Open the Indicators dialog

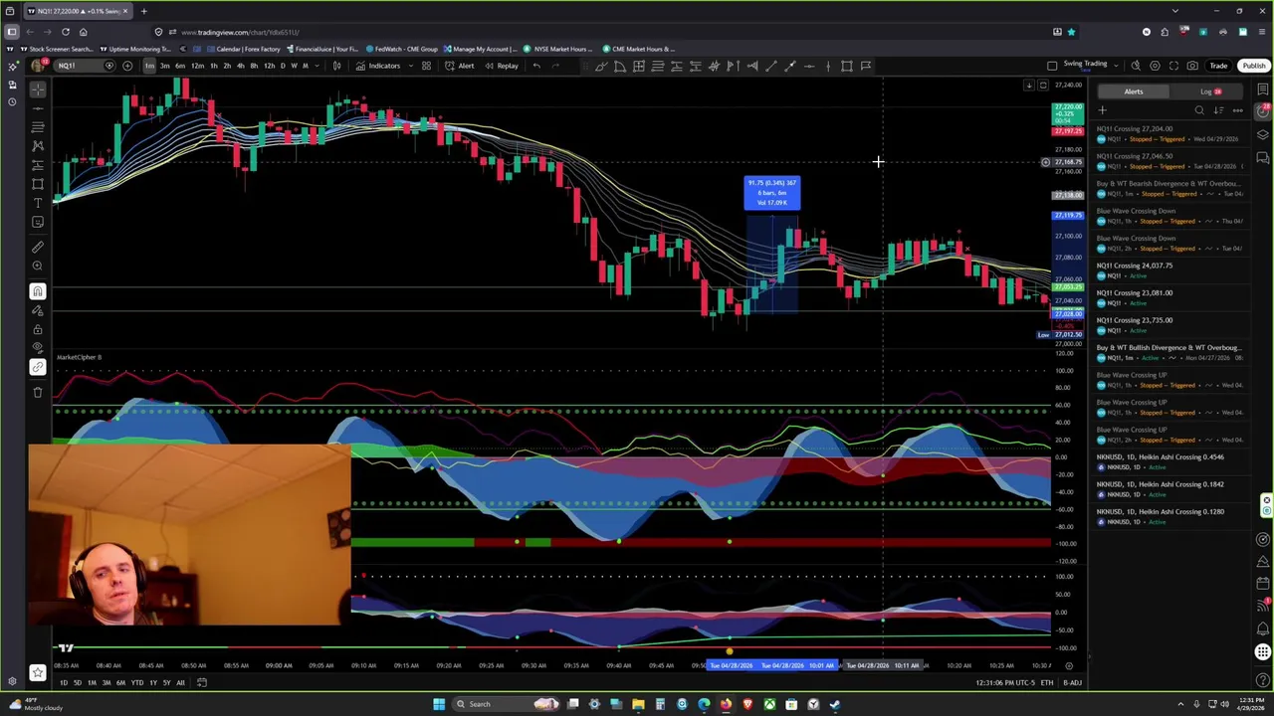coord(378,66)
